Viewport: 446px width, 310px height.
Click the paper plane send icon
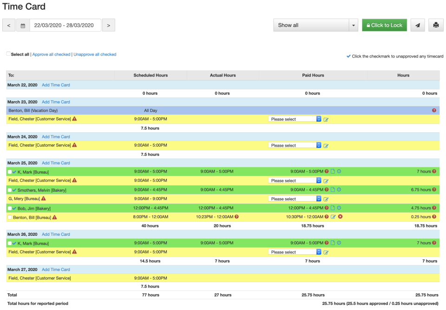[418, 25]
